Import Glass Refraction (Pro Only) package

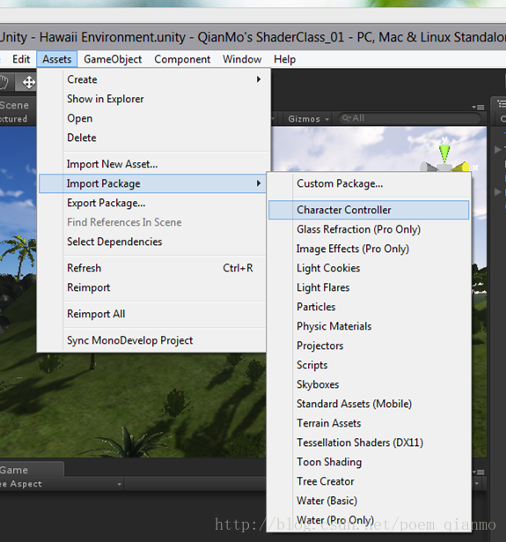tap(369, 229)
